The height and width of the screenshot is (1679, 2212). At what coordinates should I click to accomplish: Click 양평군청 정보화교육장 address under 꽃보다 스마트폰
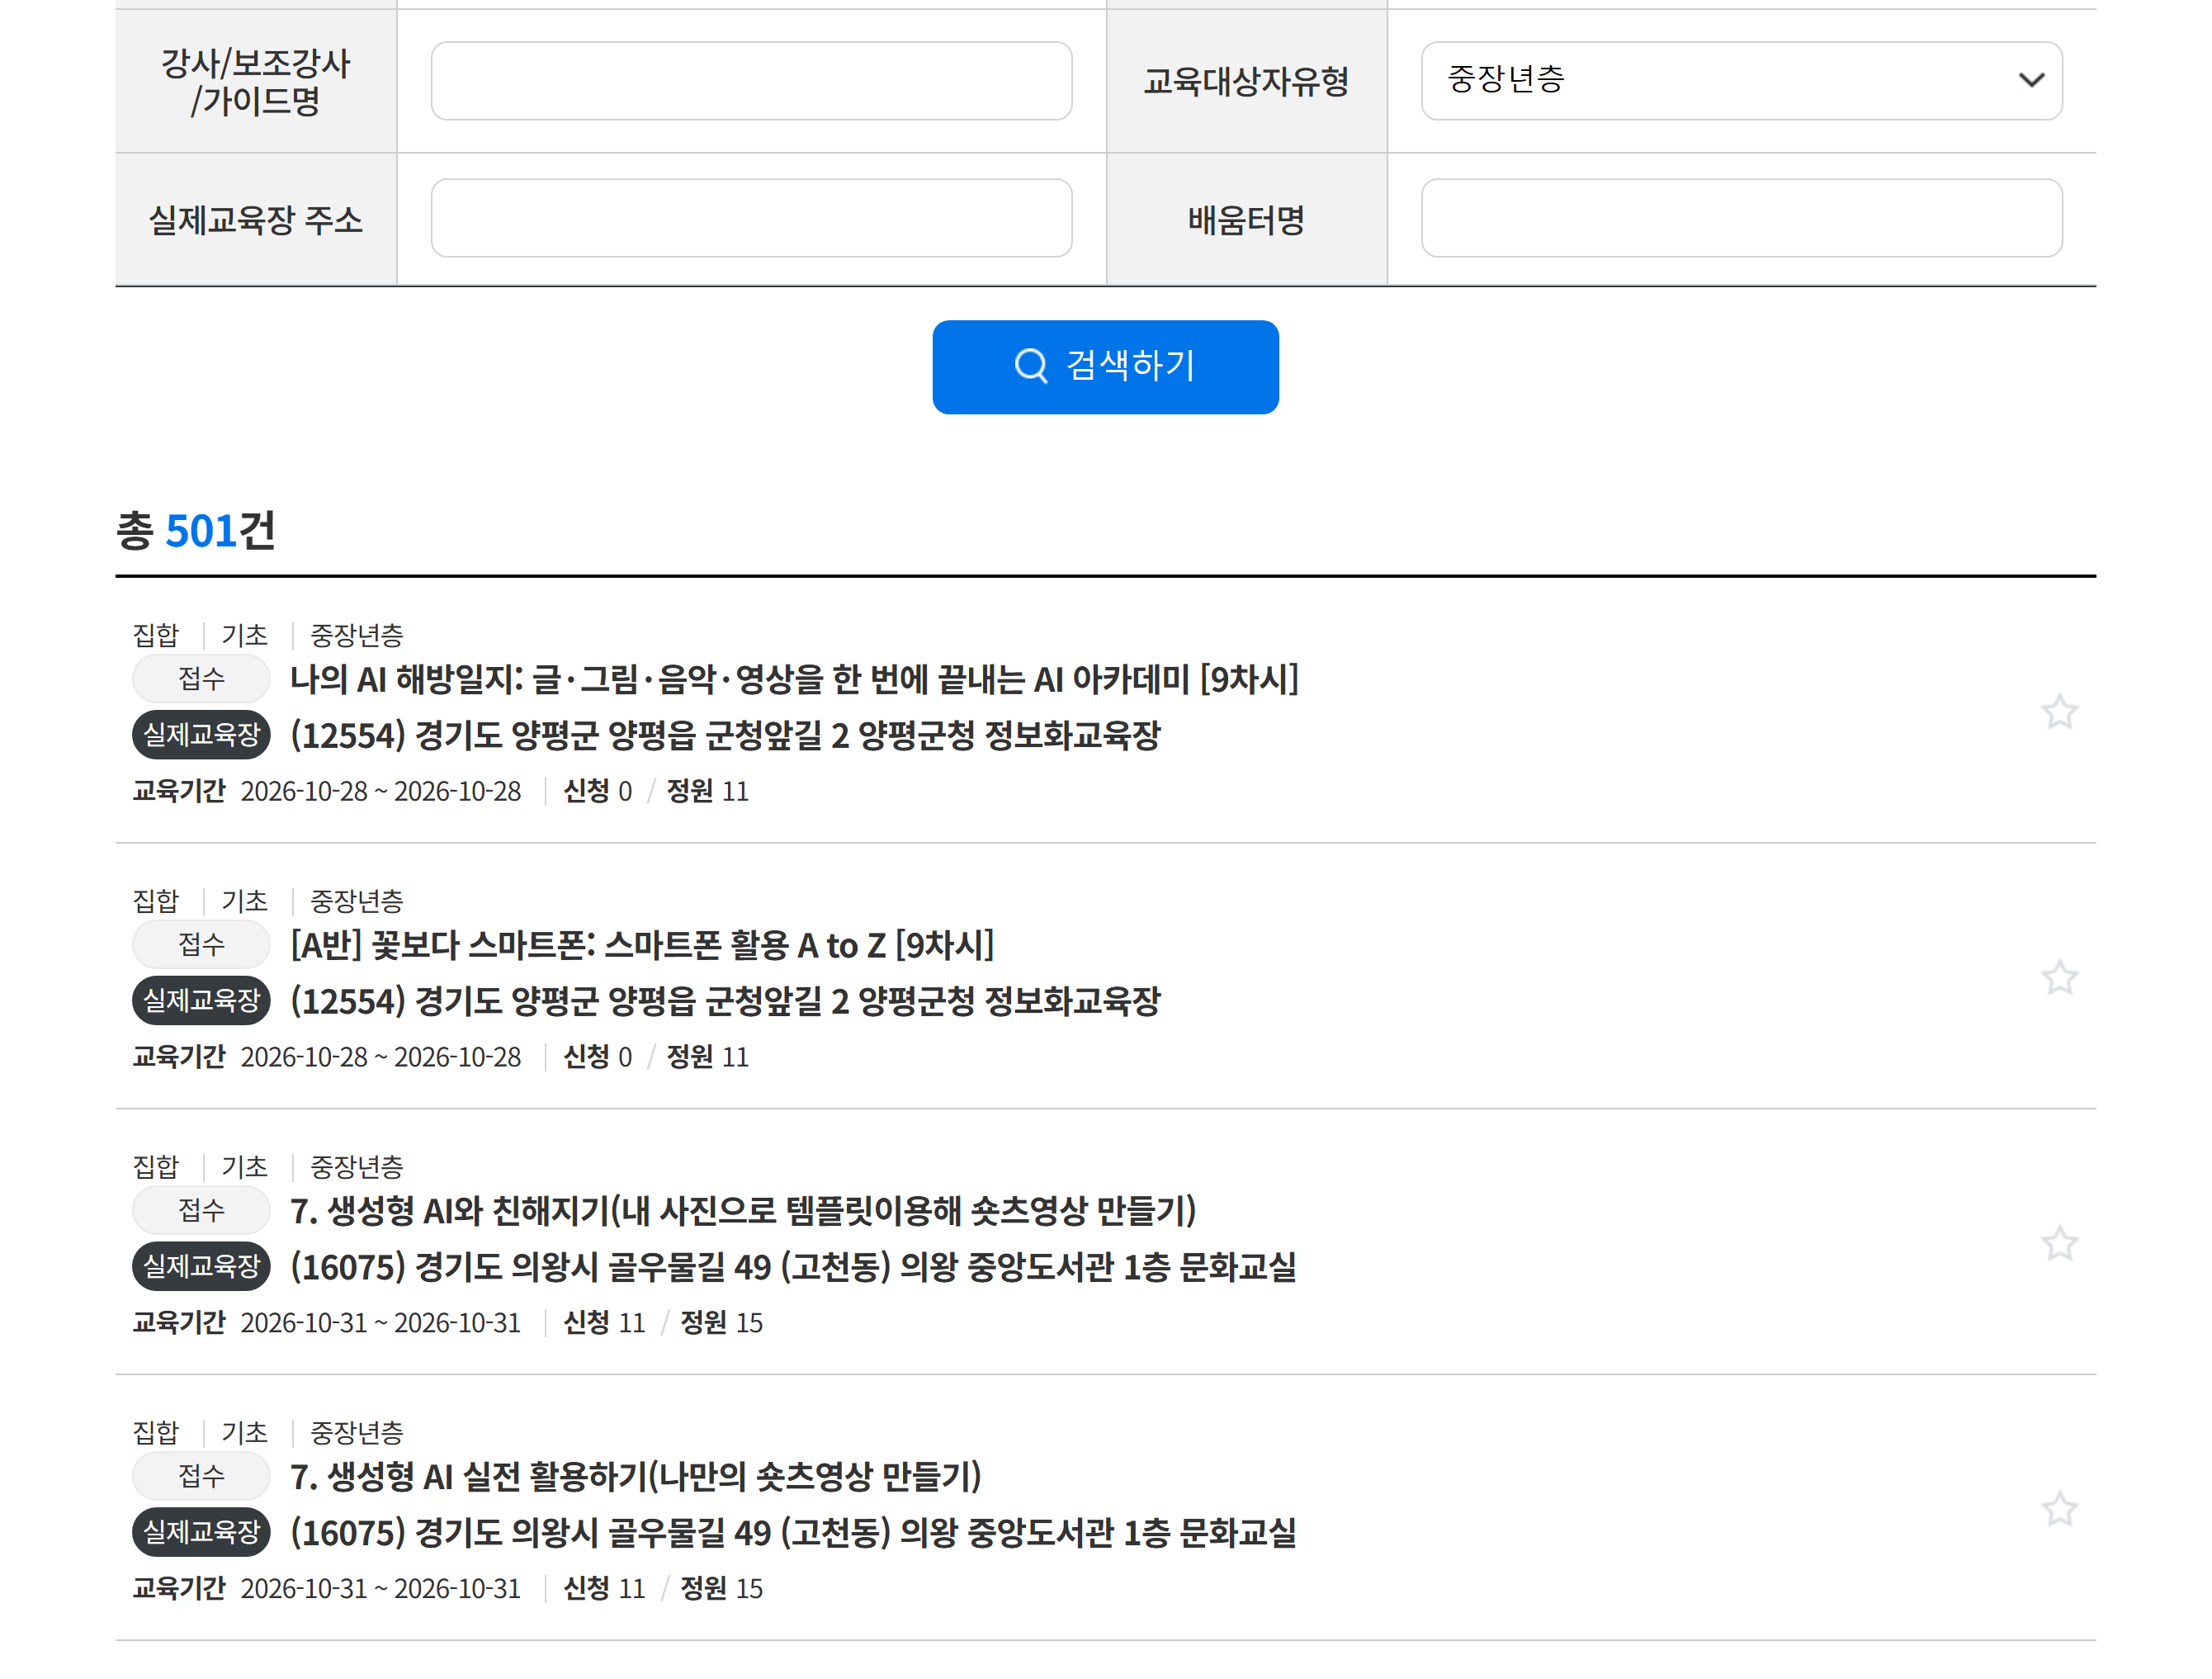(x=725, y=1000)
